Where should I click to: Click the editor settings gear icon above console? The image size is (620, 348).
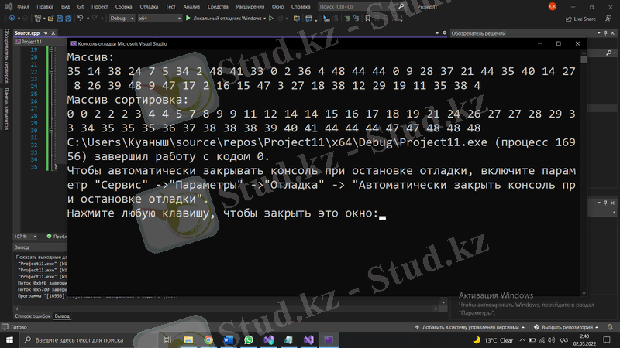[x=444, y=33]
